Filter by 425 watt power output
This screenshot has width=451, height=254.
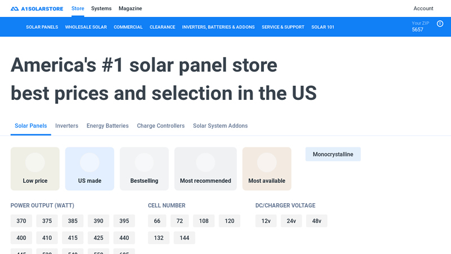(x=98, y=238)
